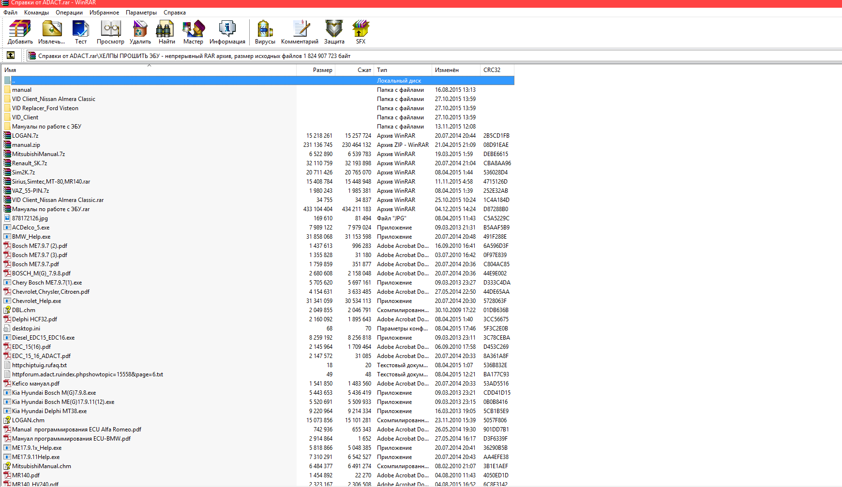
Task: Select the LOGAN.chm help file icon
Action: point(7,420)
